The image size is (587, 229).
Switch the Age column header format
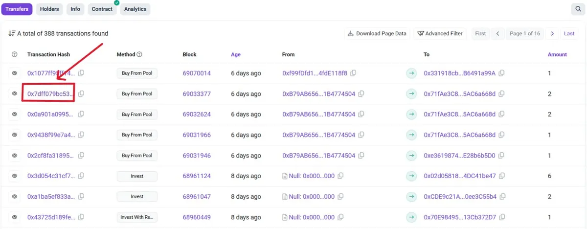(236, 54)
